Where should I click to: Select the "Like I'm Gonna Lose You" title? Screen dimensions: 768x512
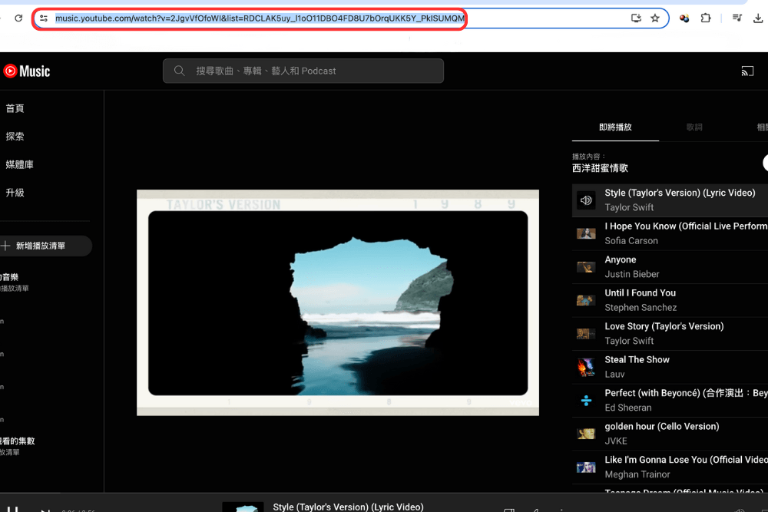[x=686, y=460]
